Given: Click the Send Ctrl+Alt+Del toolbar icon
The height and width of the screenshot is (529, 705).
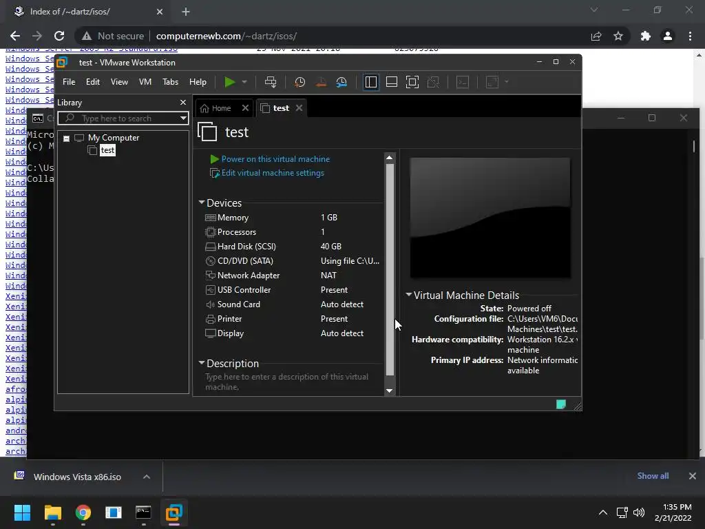Looking at the screenshot, I should tap(271, 82).
